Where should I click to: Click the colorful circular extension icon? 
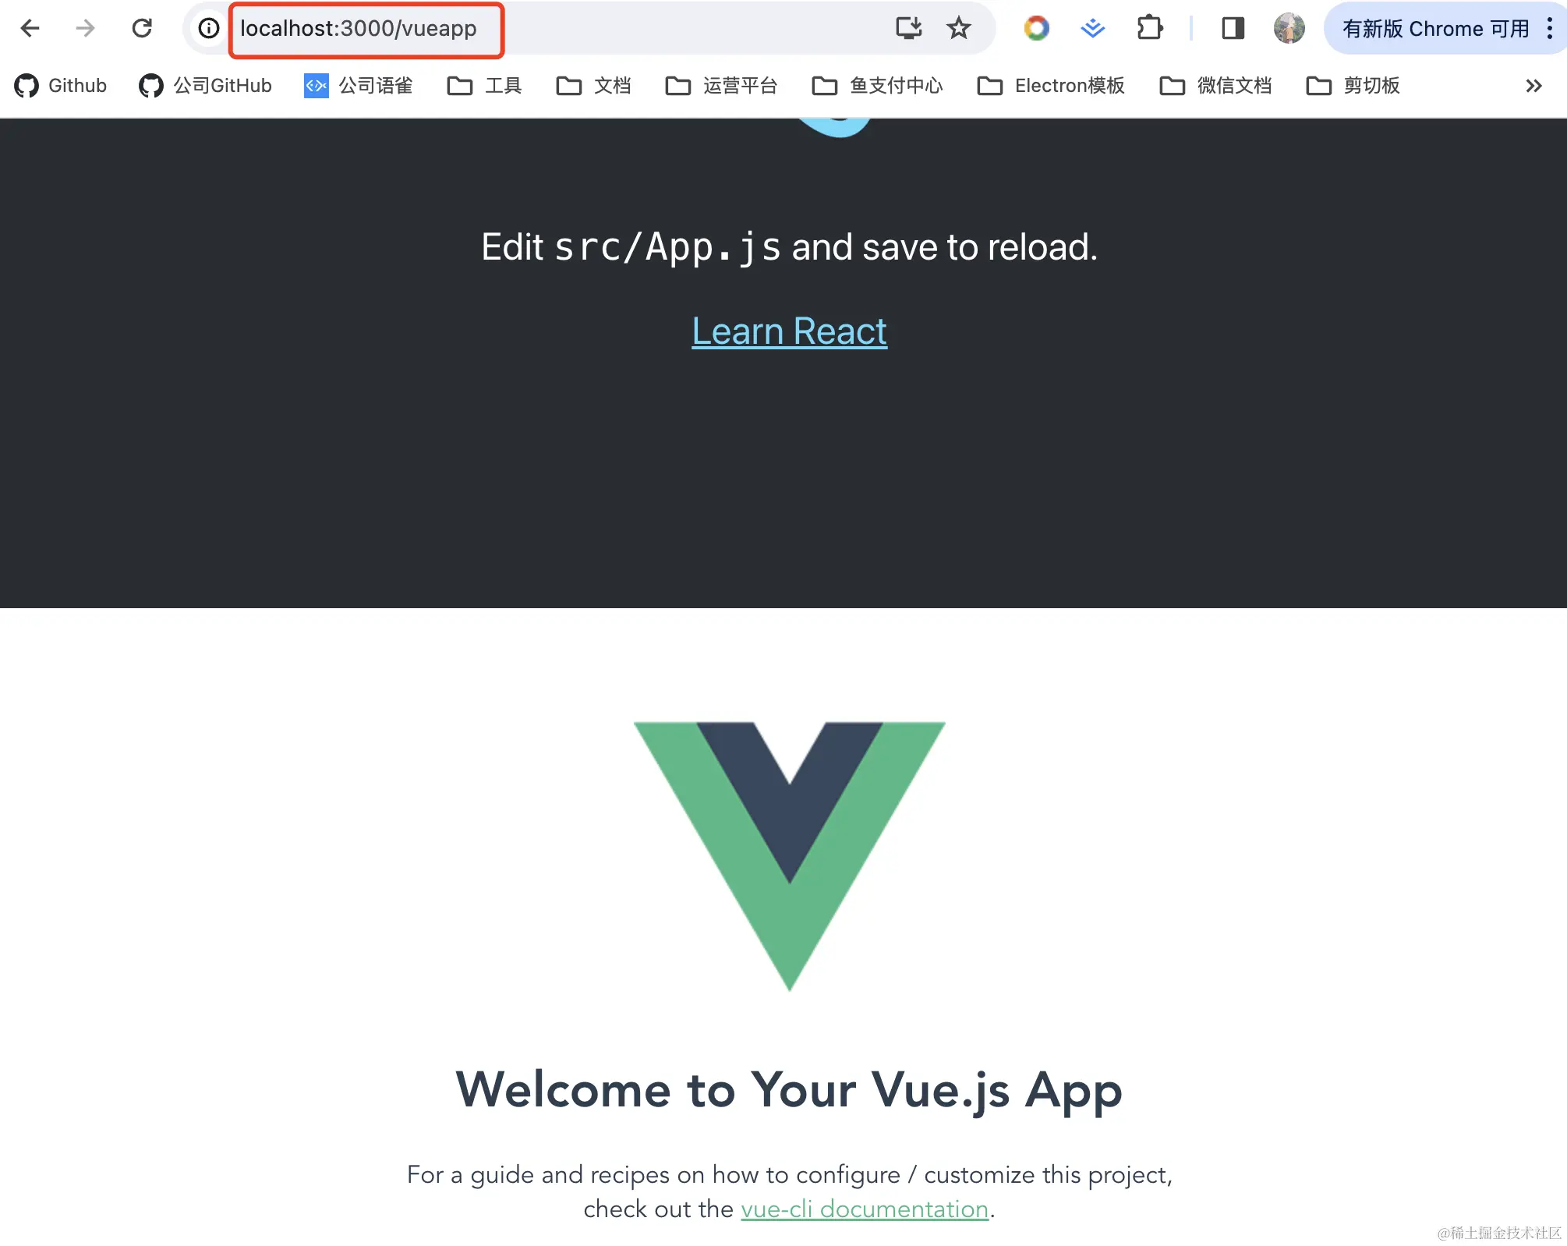point(1036,29)
